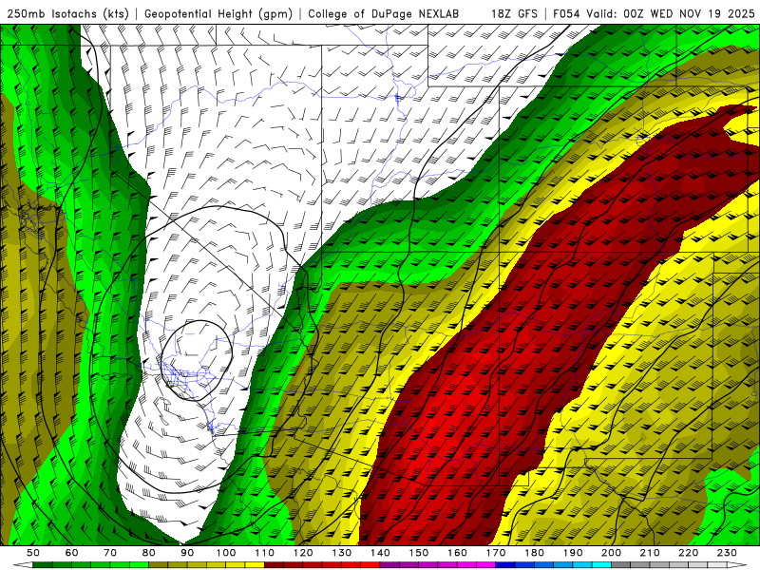Click the '100' colorbar label
This screenshot has height=570, width=760.
point(226,553)
